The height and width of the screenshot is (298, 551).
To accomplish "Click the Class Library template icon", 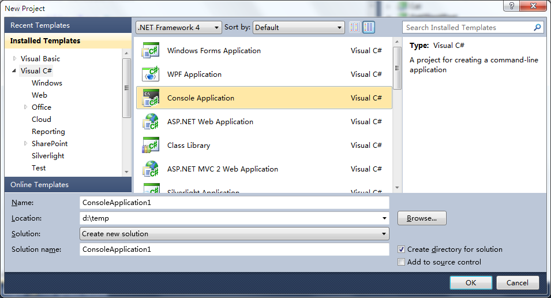I will click(151, 145).
